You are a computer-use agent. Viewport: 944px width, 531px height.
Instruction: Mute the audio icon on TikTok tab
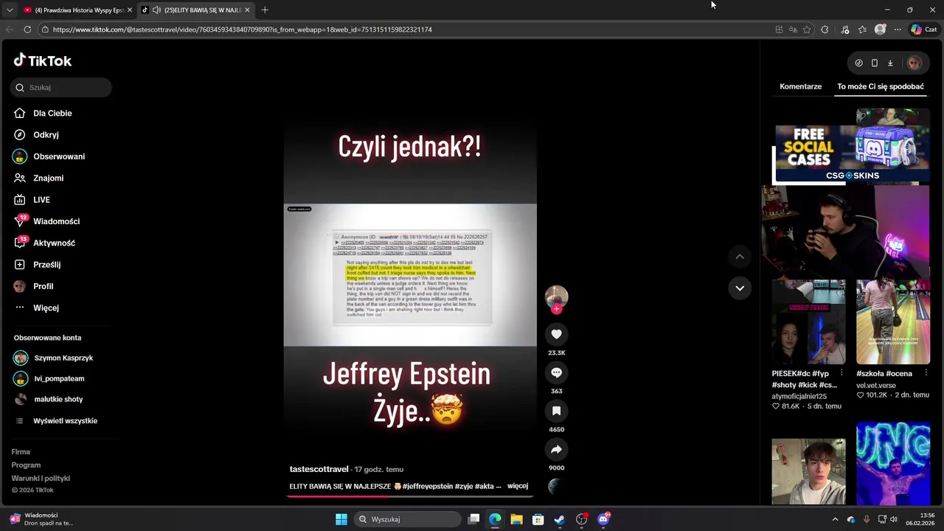point(156,10)
